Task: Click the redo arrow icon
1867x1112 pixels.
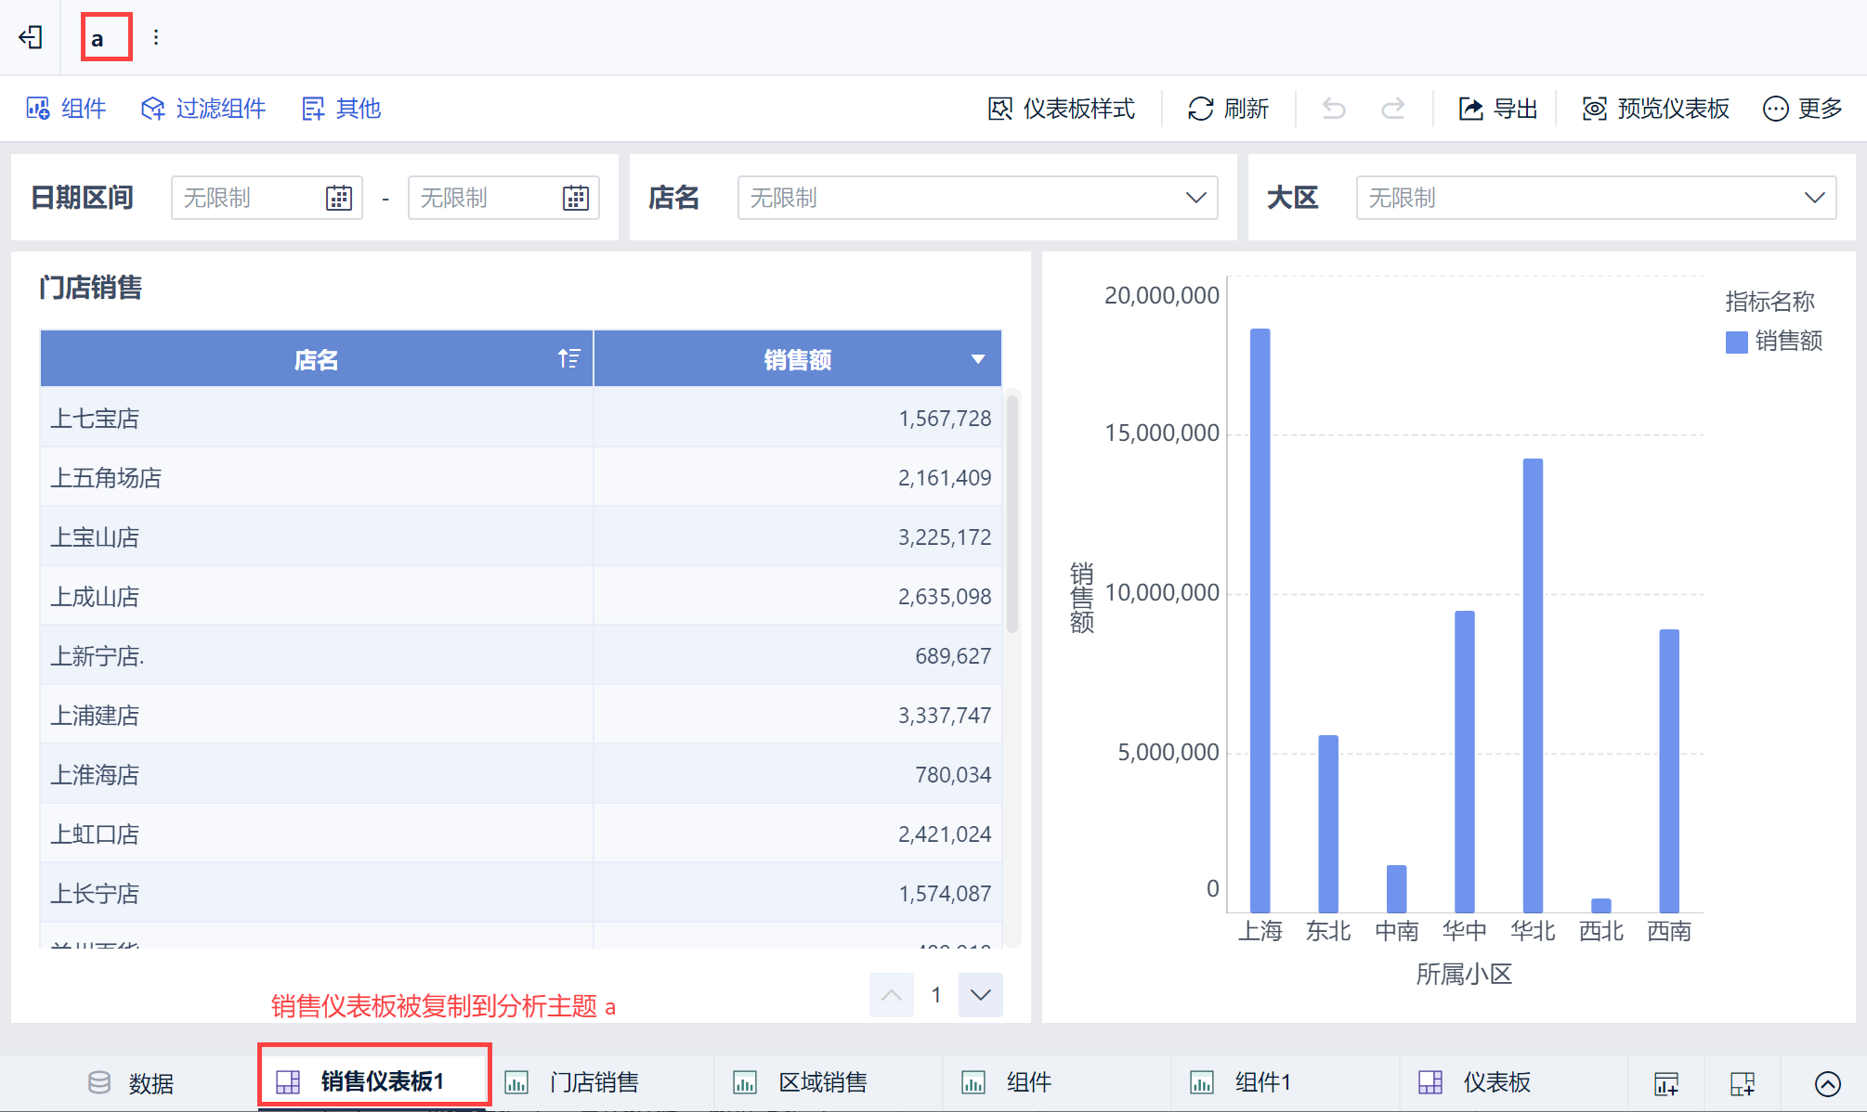Action: (1392, 109)
